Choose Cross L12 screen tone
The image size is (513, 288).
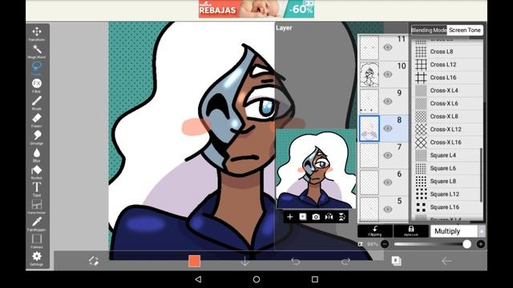[447, 65]
